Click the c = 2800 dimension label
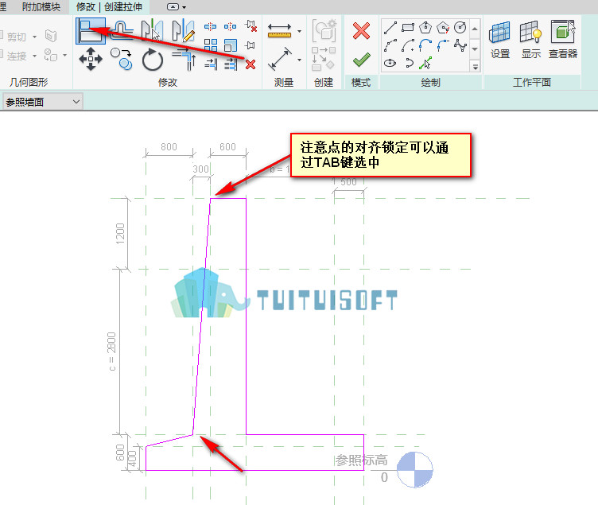 pos(111,352)
